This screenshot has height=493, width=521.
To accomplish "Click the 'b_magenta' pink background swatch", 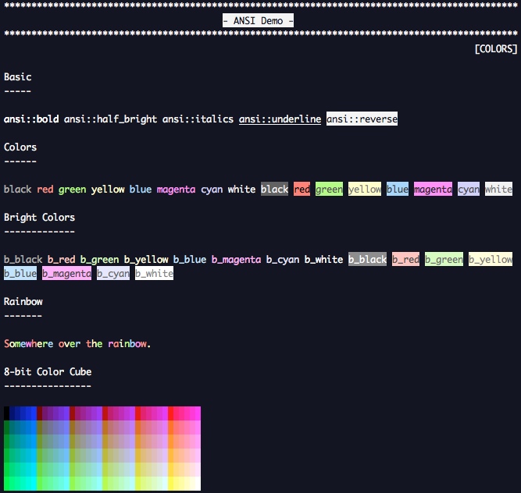I will coord(67,273).
